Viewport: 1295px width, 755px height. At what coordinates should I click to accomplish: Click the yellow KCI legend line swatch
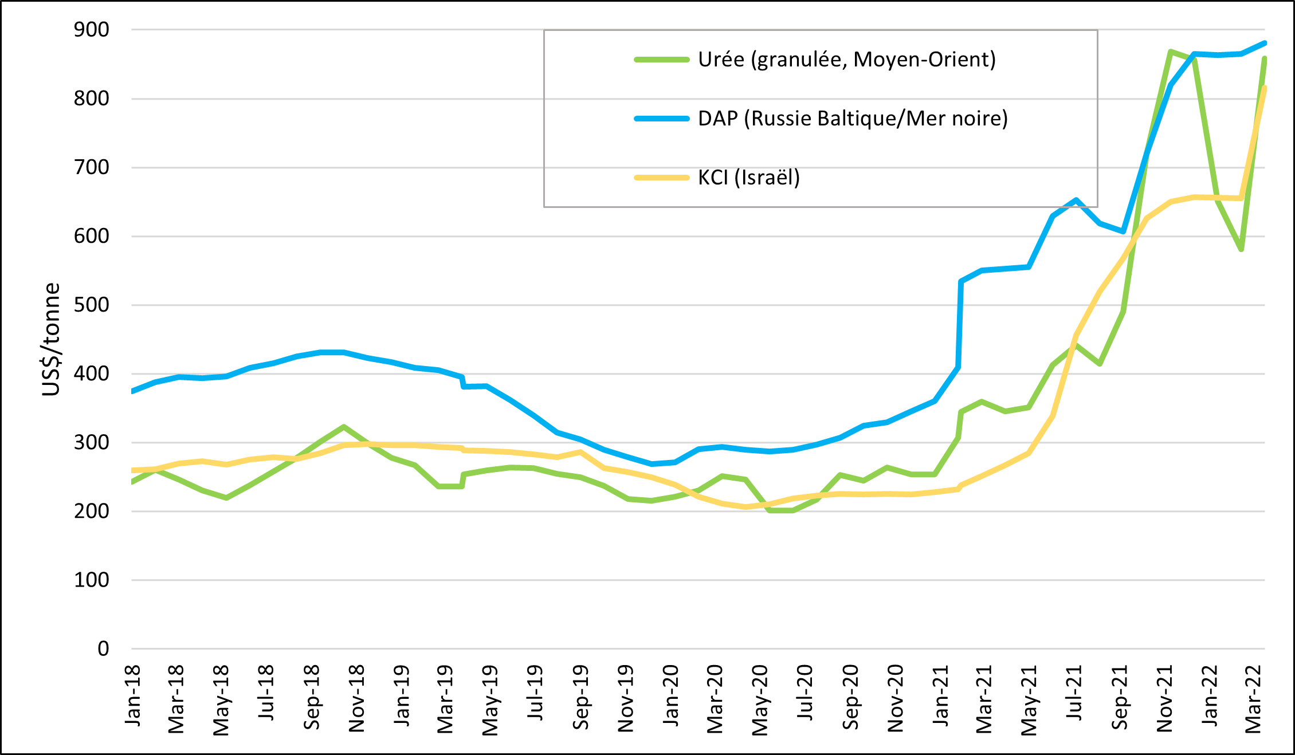point(661,178)
